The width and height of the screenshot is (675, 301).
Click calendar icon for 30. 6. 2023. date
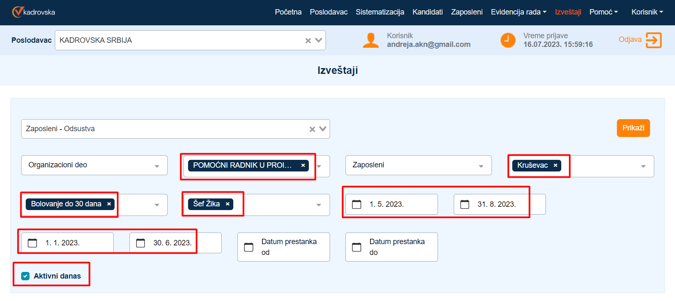coord(141,243)
